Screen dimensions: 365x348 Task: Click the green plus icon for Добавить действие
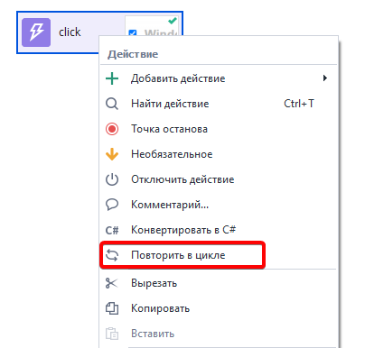(112, 78)
